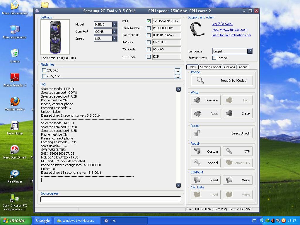Click the tray expand arrow icon
The width and height of the screenshot is (300, 225).
tap(262, 221)
